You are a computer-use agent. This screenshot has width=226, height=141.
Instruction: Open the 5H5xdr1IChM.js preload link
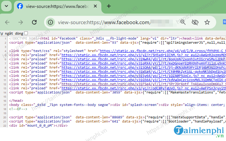[x=144, y=55]
